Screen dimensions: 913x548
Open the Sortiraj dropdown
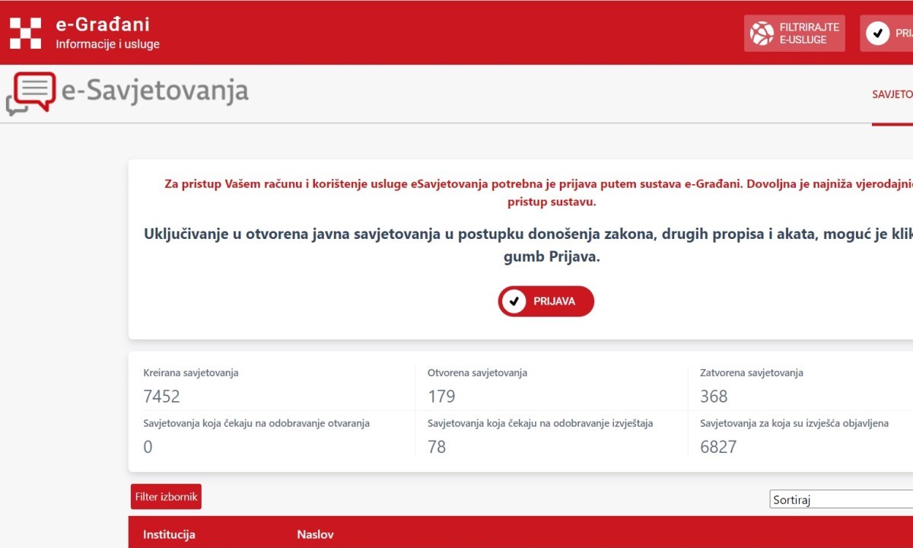point(841,499)
